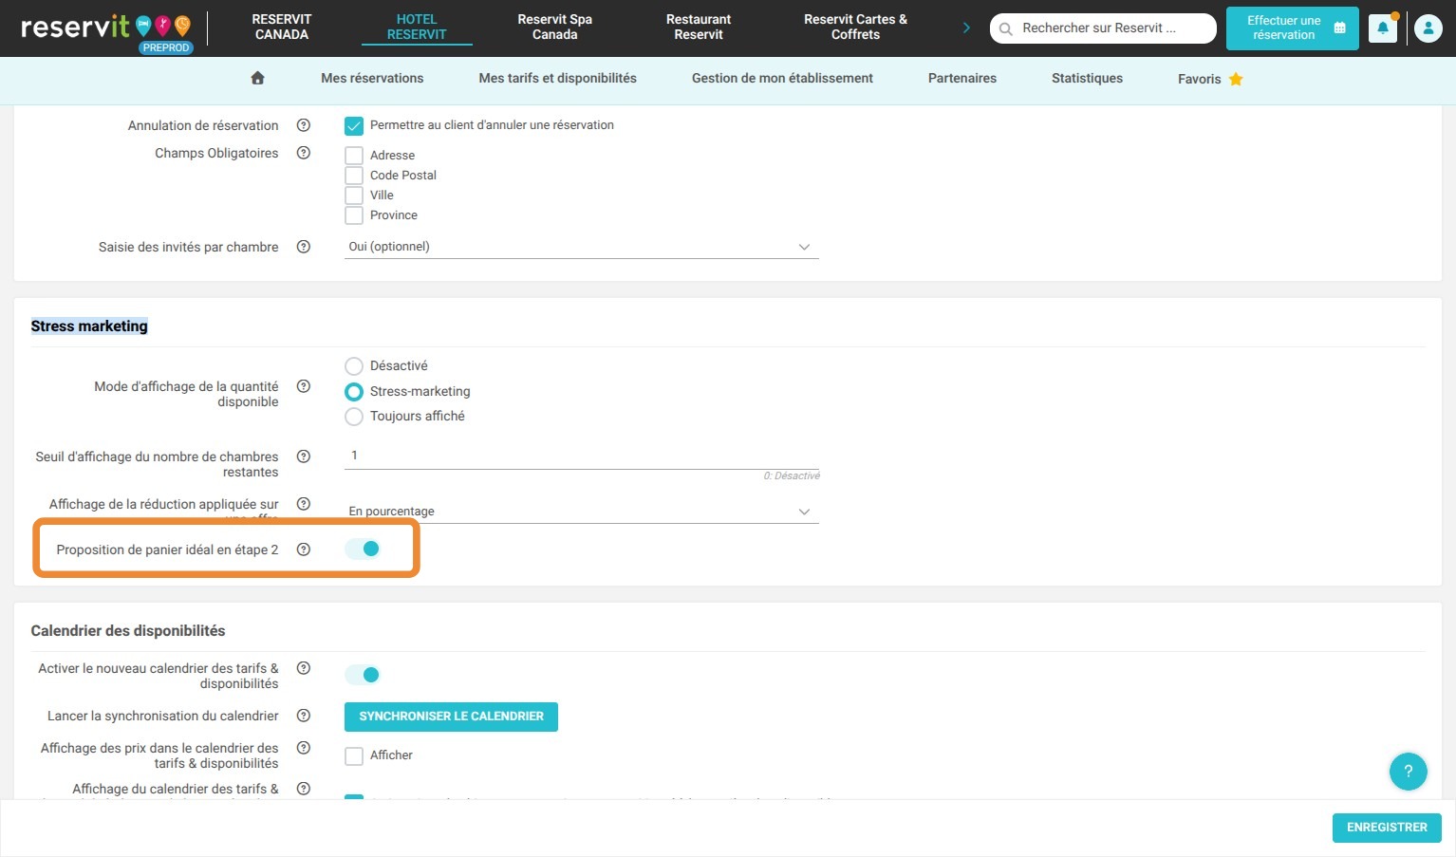Click the ENREGISTRER button
The width and height of the screenshot is (1456, 857).
tap(1387, 828)
